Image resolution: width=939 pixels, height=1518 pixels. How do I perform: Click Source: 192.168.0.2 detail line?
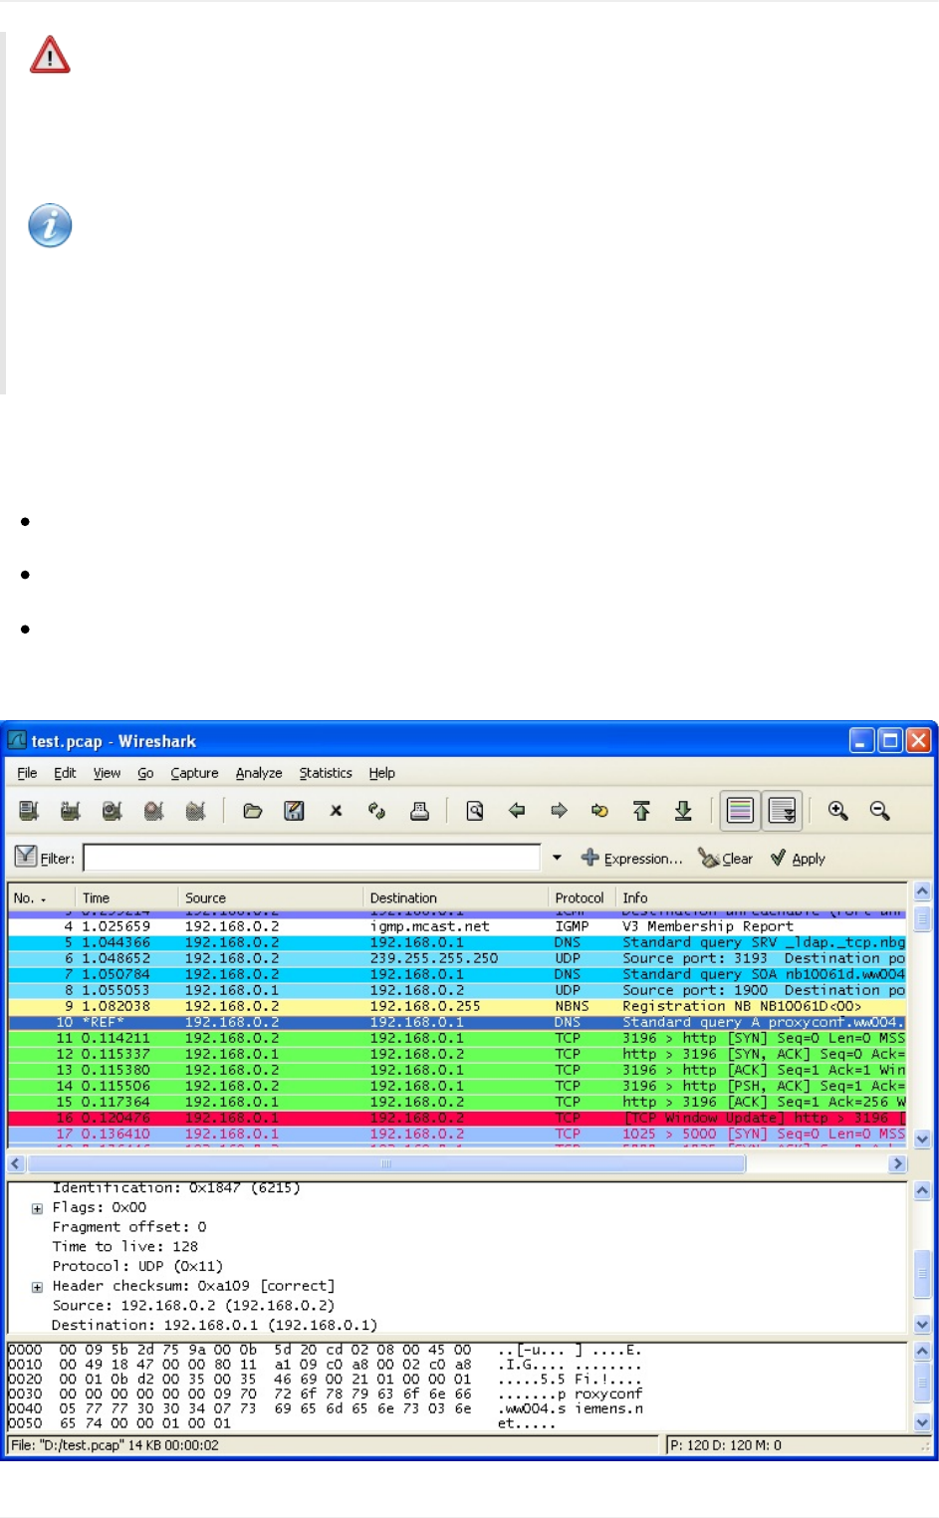[x=193, y=1306]
